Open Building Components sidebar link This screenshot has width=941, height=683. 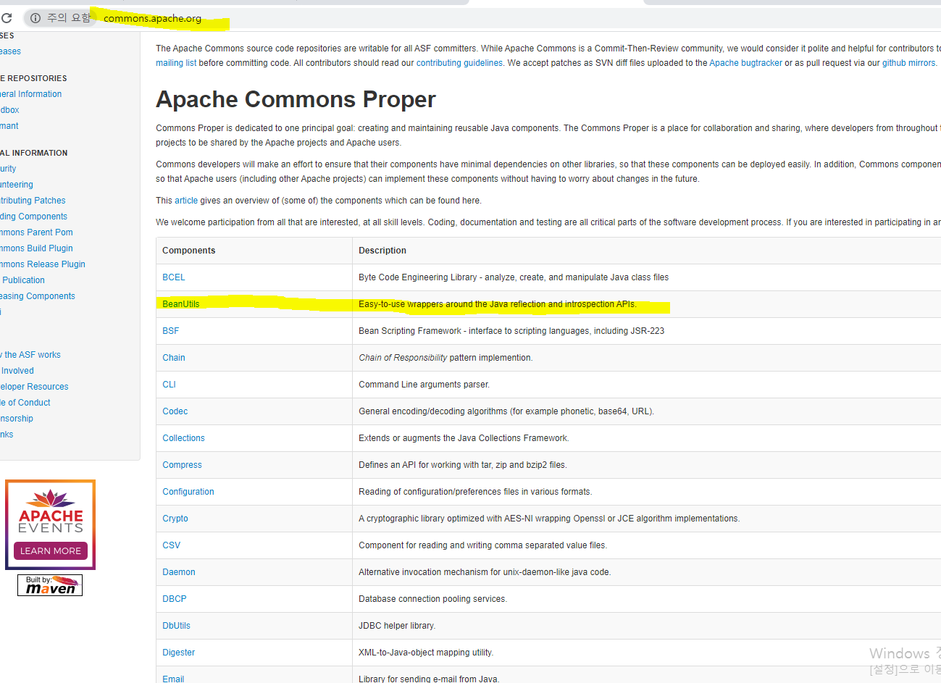pyautogui.click(x=33, y=217)
